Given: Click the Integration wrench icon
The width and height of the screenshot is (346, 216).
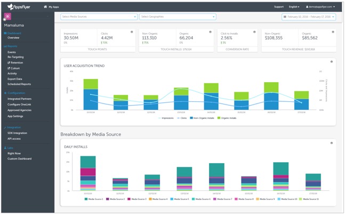Looking at the screenshot, I should [x=5, y=127].
